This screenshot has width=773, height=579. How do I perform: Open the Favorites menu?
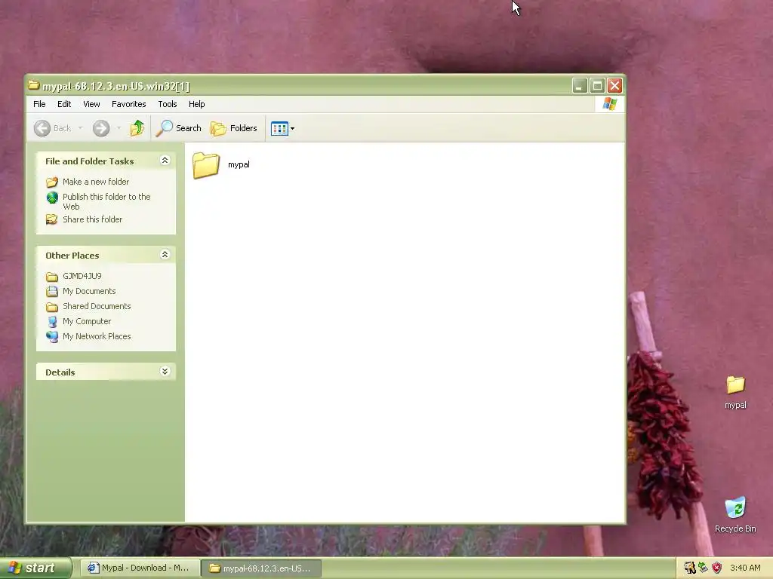[128, 104]
